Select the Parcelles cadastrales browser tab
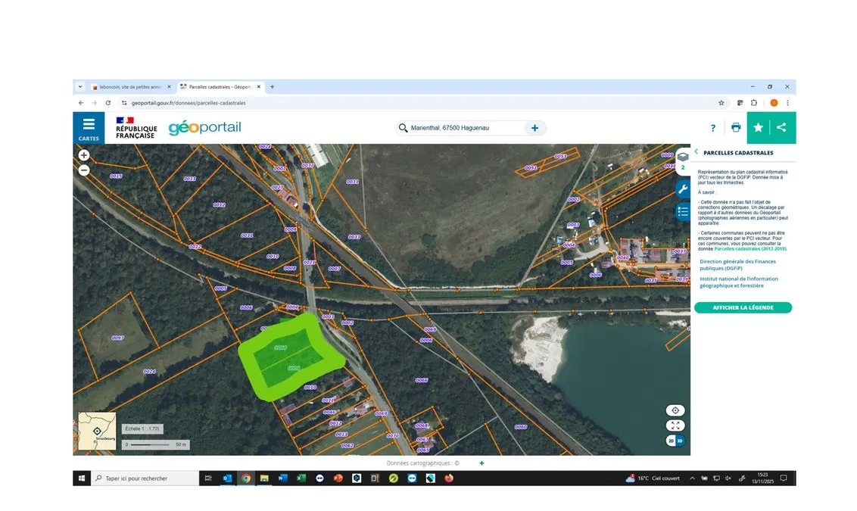This screenshot has width=857, height=511. click(220, 87)
